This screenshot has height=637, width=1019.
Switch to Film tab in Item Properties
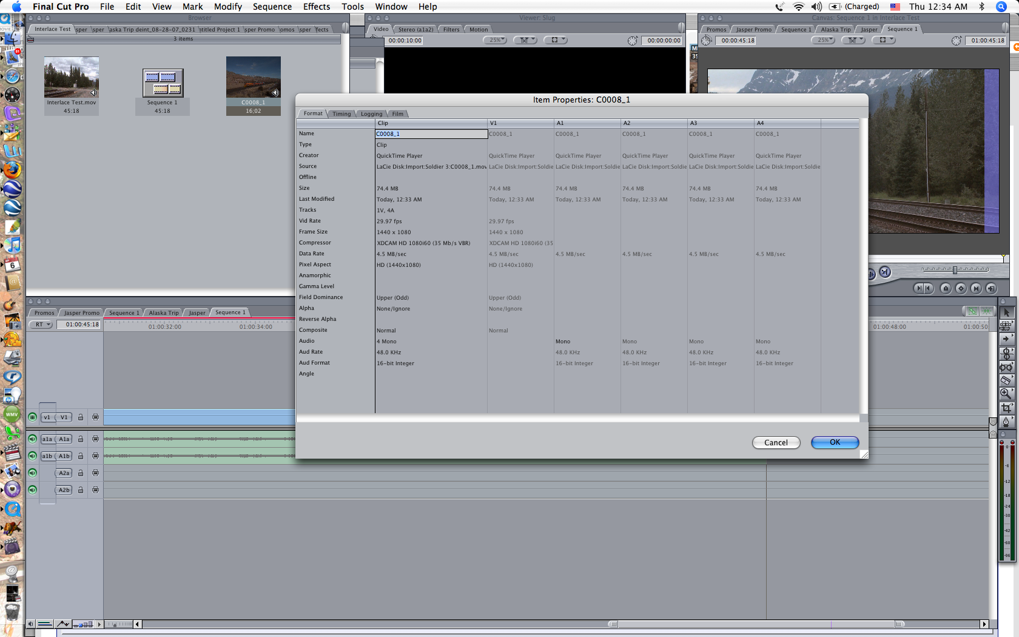click(398, 113)
